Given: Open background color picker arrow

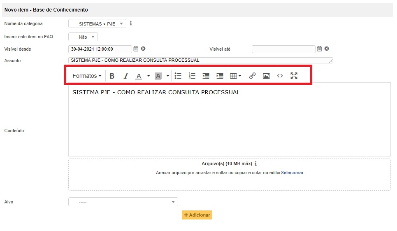Looking at the screenshot, I should tap(167, 76).
